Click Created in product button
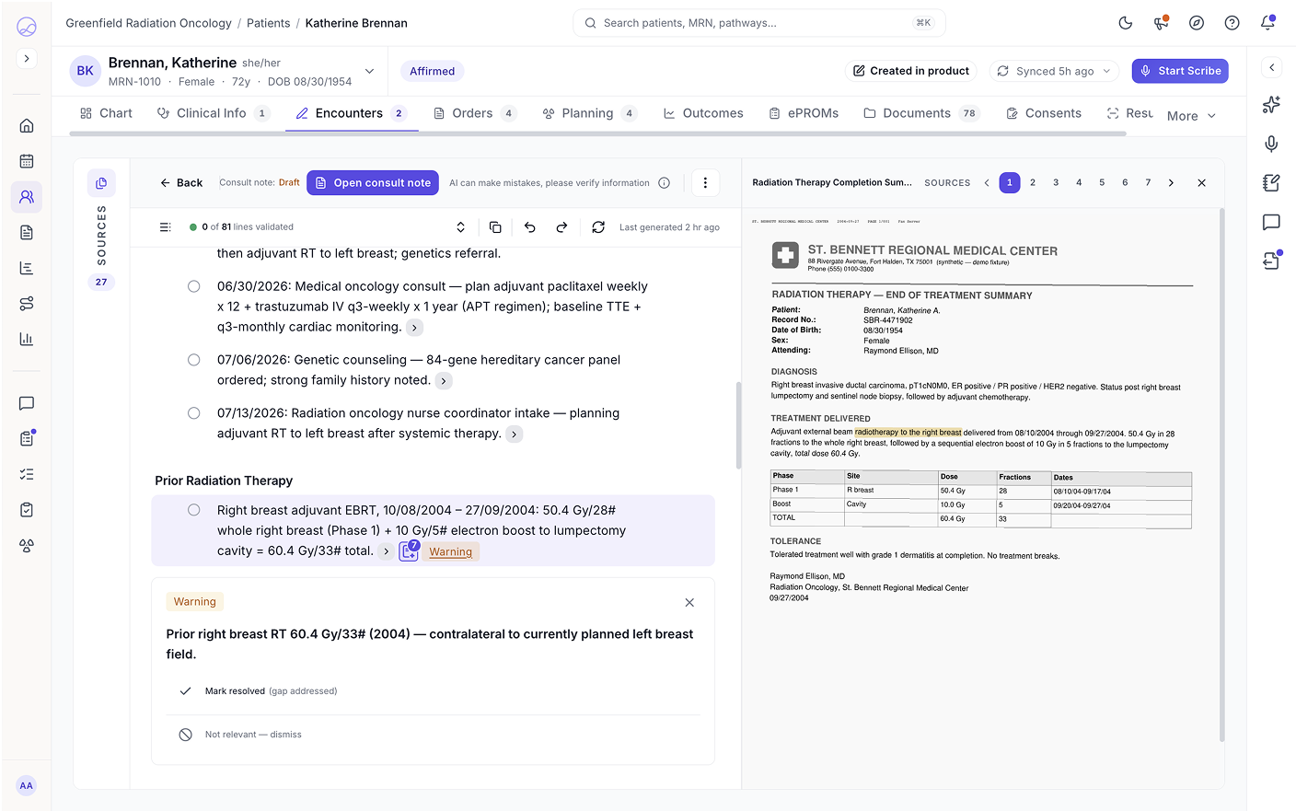This screenshot has width=1296, height=811. (x=911, y=71)
